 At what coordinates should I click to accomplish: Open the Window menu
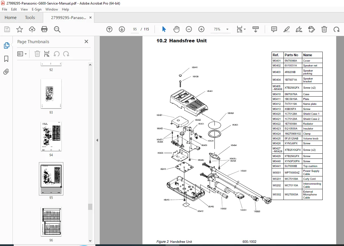[x=52, y=9]
